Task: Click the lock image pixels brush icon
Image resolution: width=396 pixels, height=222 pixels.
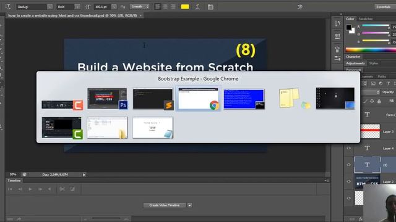Action: click(x=365, y=101)
